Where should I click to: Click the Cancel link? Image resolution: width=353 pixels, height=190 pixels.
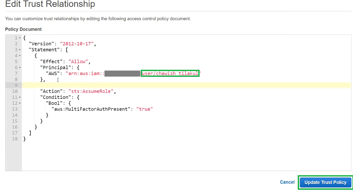coord(287,182)
